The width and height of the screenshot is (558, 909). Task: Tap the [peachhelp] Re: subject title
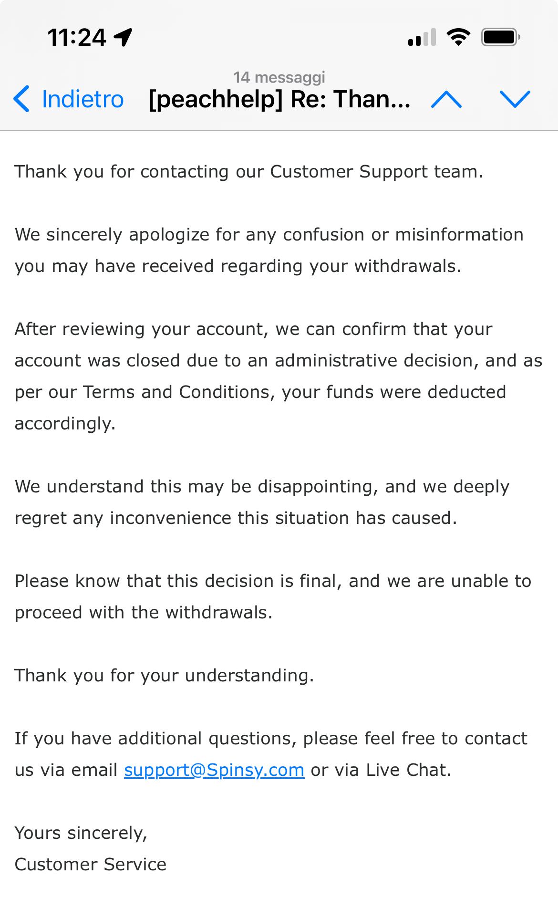point(279,99)
